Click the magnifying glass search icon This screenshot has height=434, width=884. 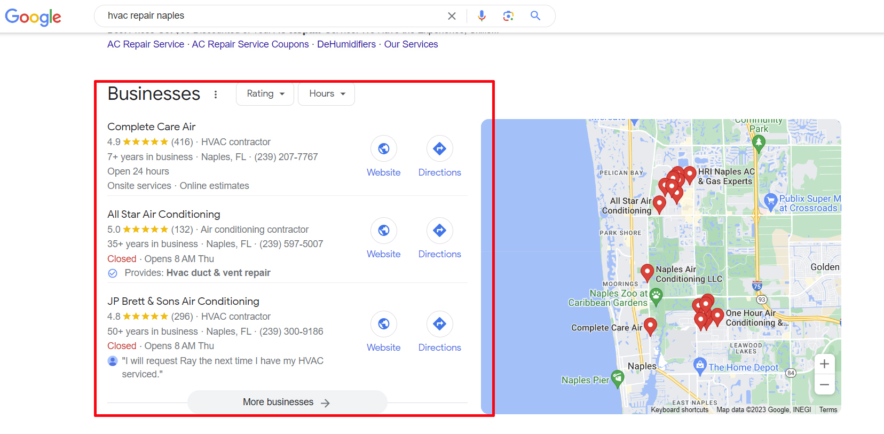point(535,16)
